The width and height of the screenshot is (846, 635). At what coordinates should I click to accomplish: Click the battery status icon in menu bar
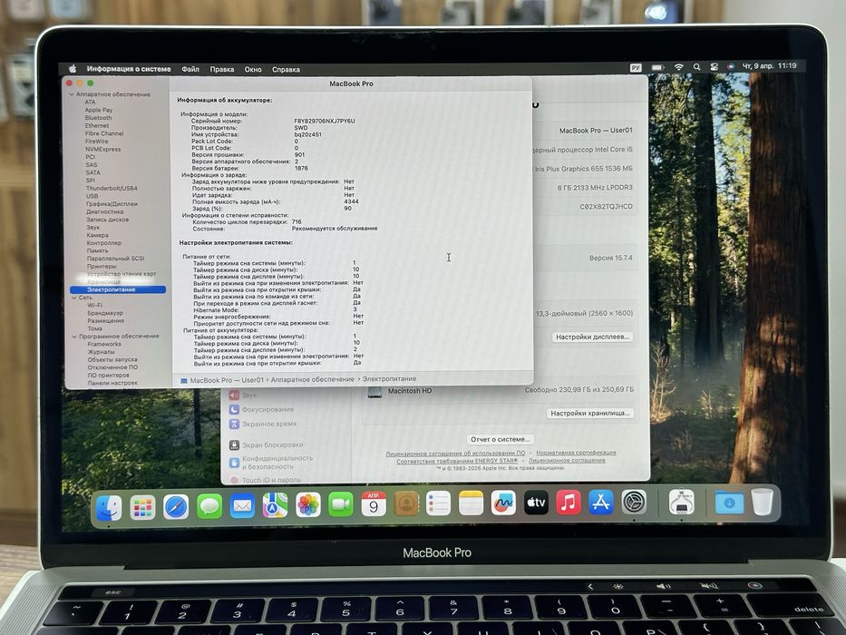pyautogui.click(x=657, y=67)
